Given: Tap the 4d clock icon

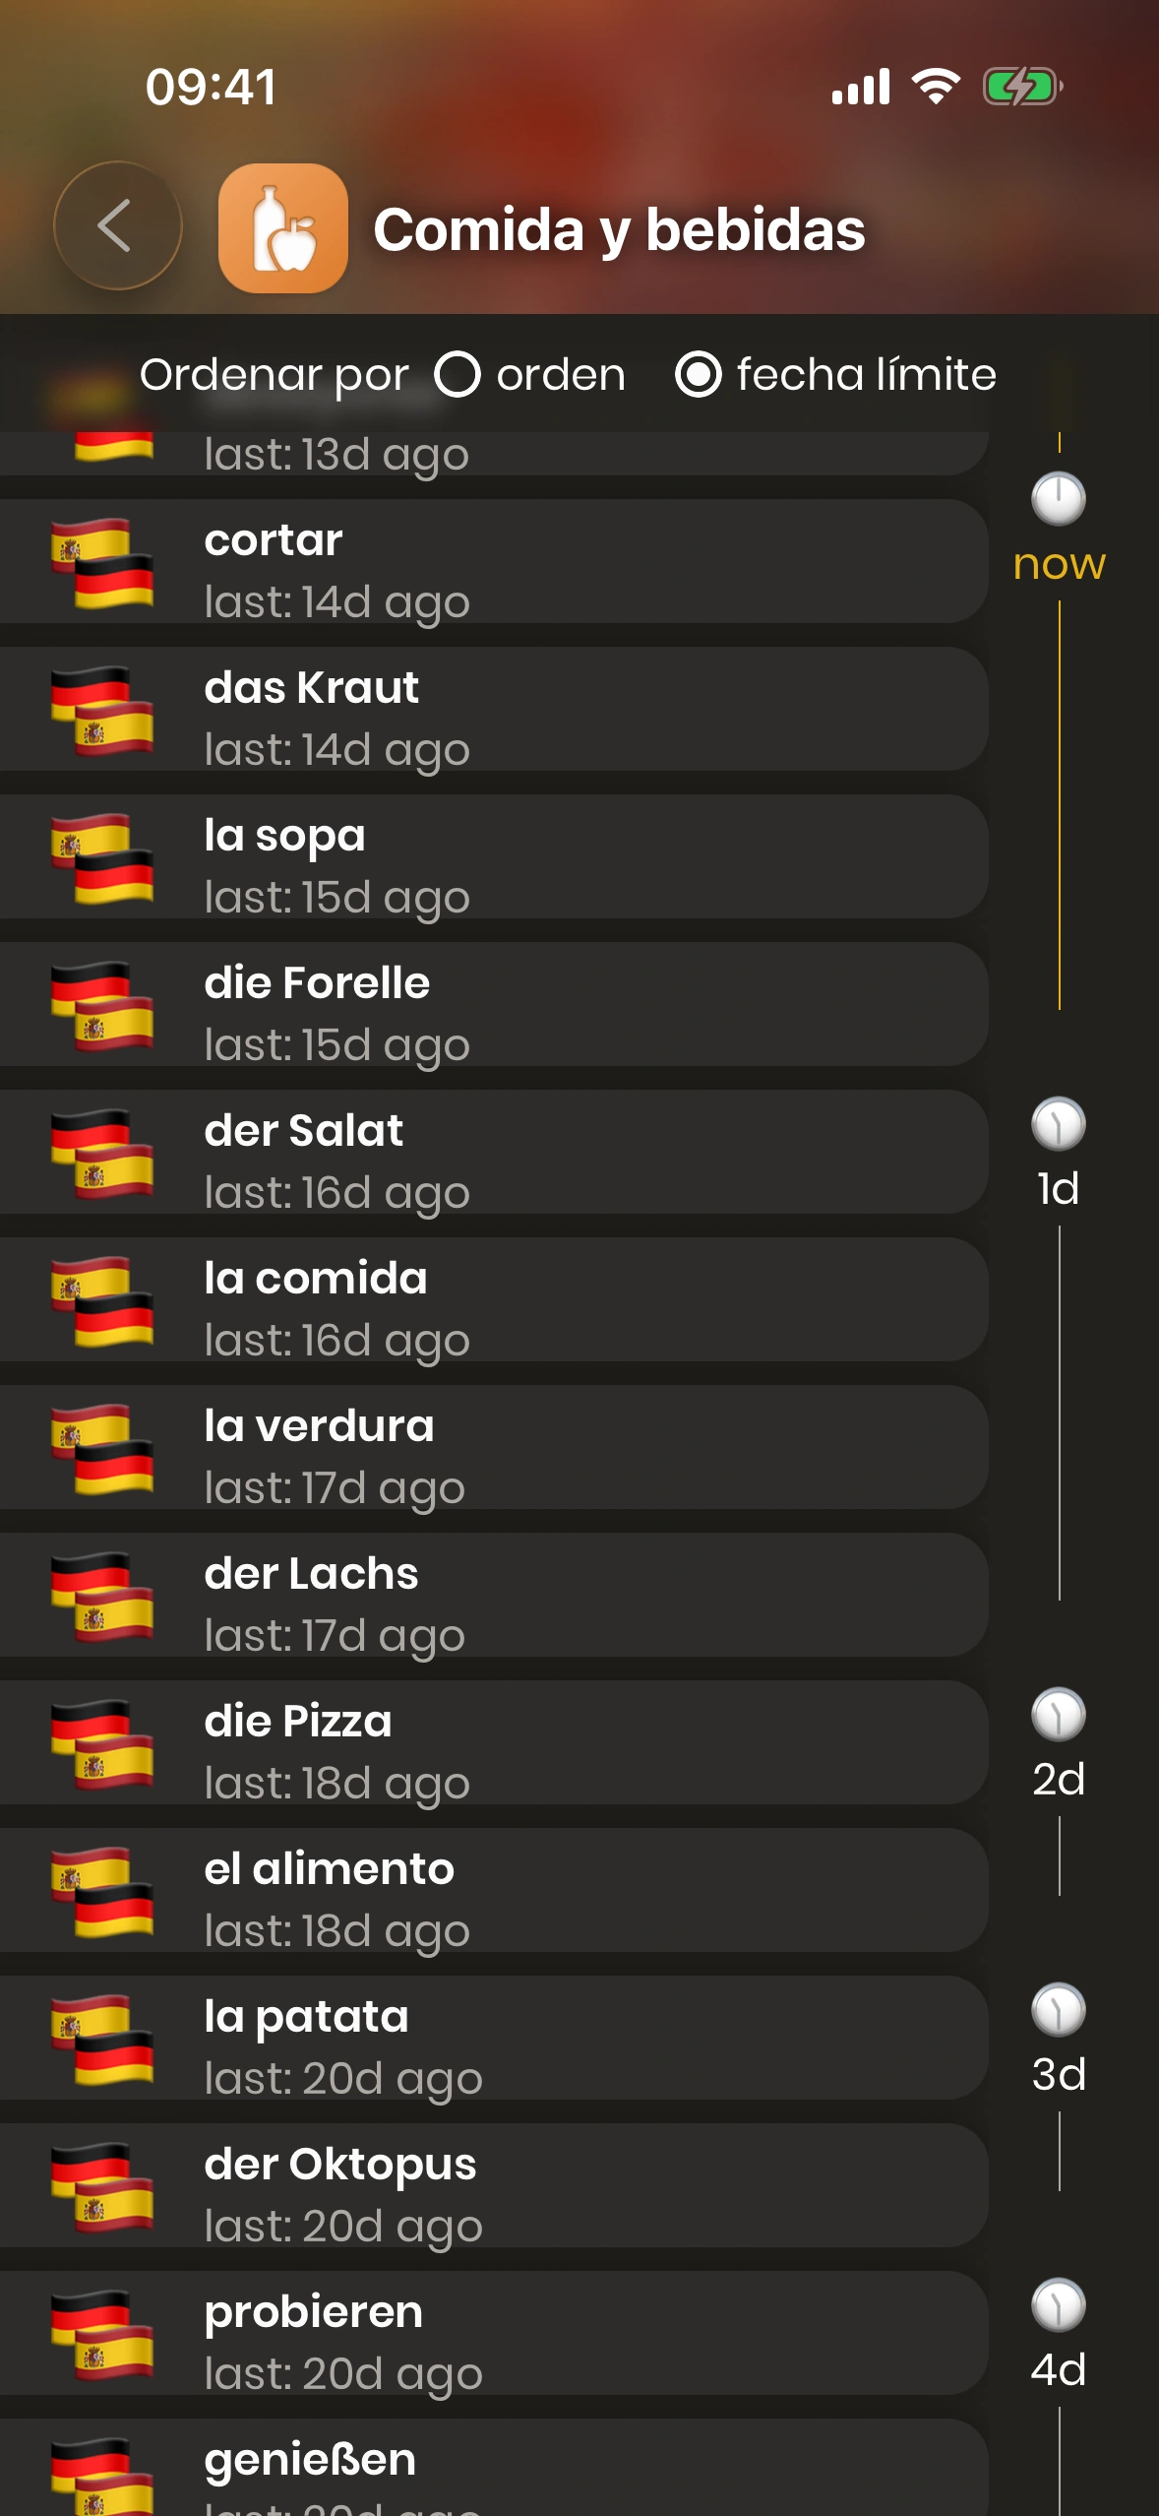Looking at the screenshot, I should coord(1058,2305).
